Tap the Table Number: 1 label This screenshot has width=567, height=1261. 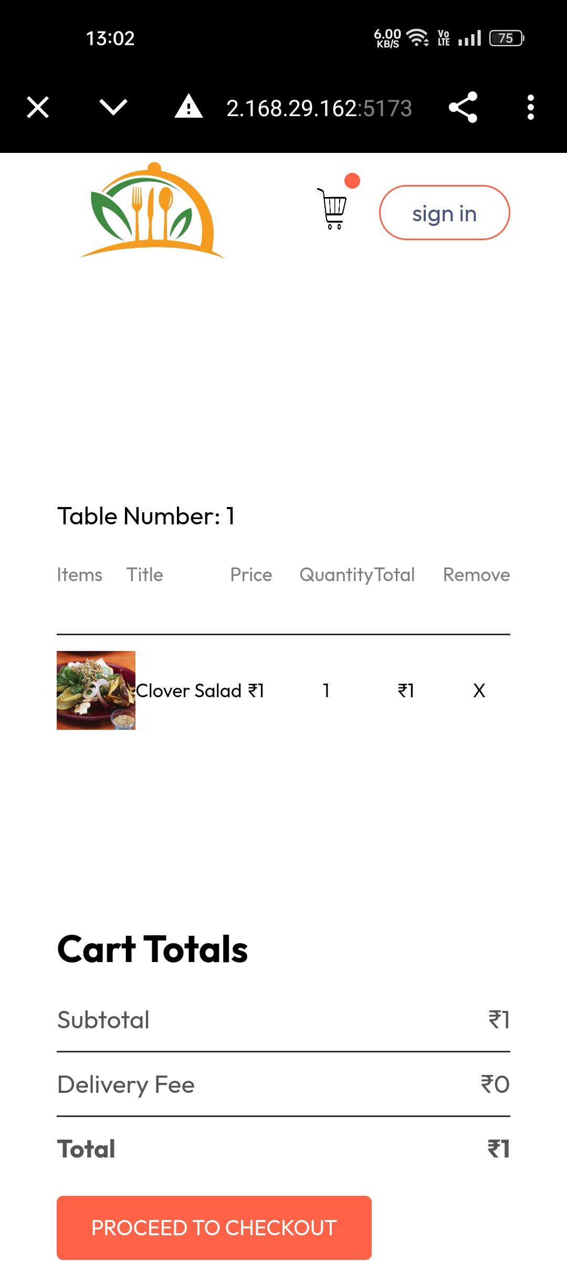[146, 516]
